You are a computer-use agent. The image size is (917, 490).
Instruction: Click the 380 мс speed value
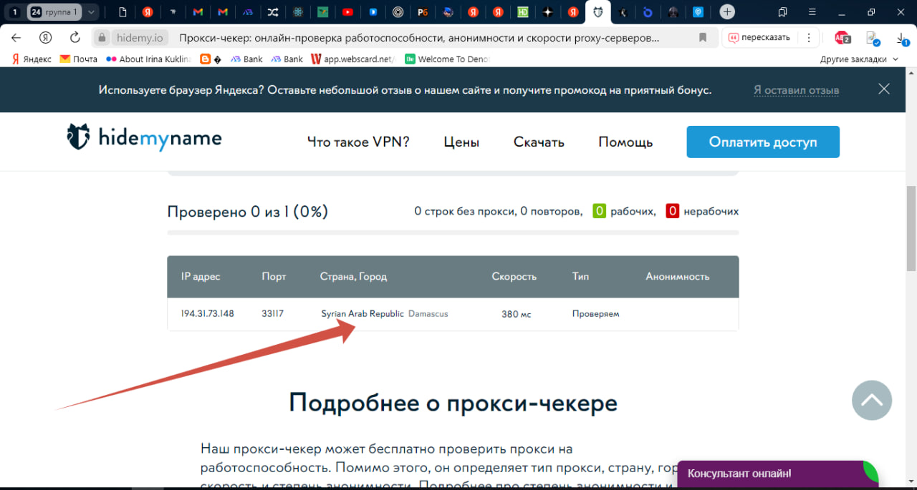517,314
